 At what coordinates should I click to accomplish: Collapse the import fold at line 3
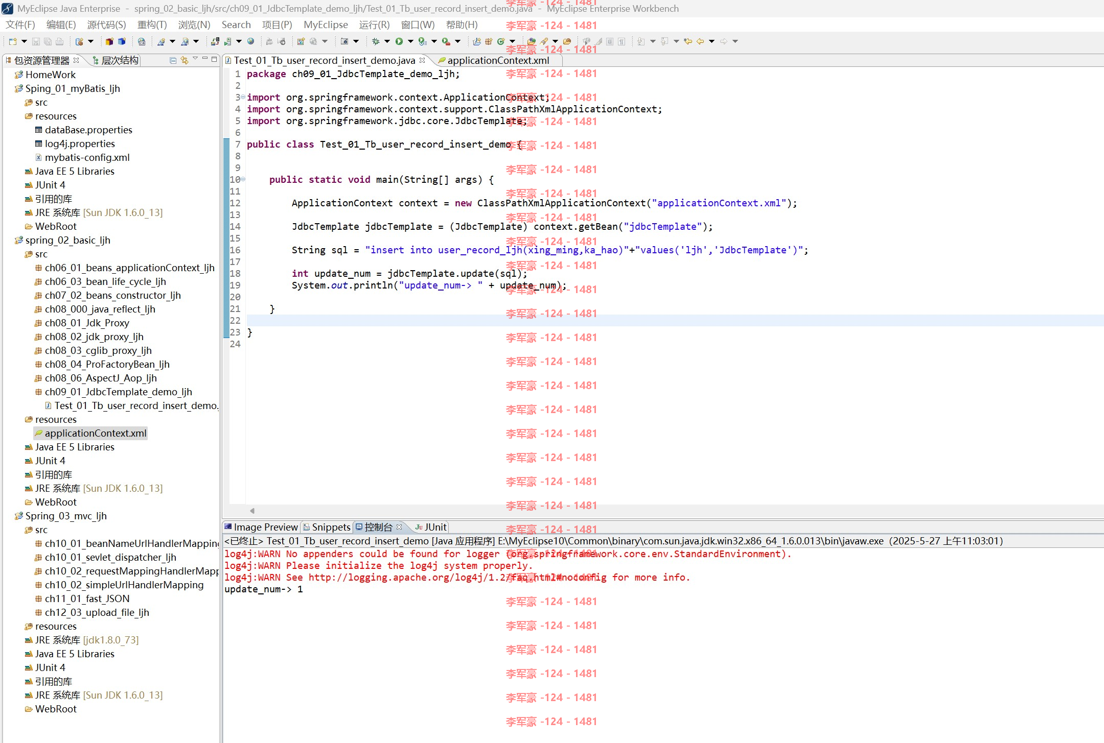point(243,97)
